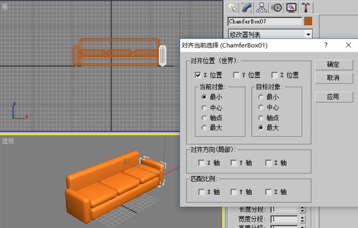The height and width of the screenshot is (228, 358).
Task: Open the Utilities panel hammer icon
Action: click(x=306, y=8)
